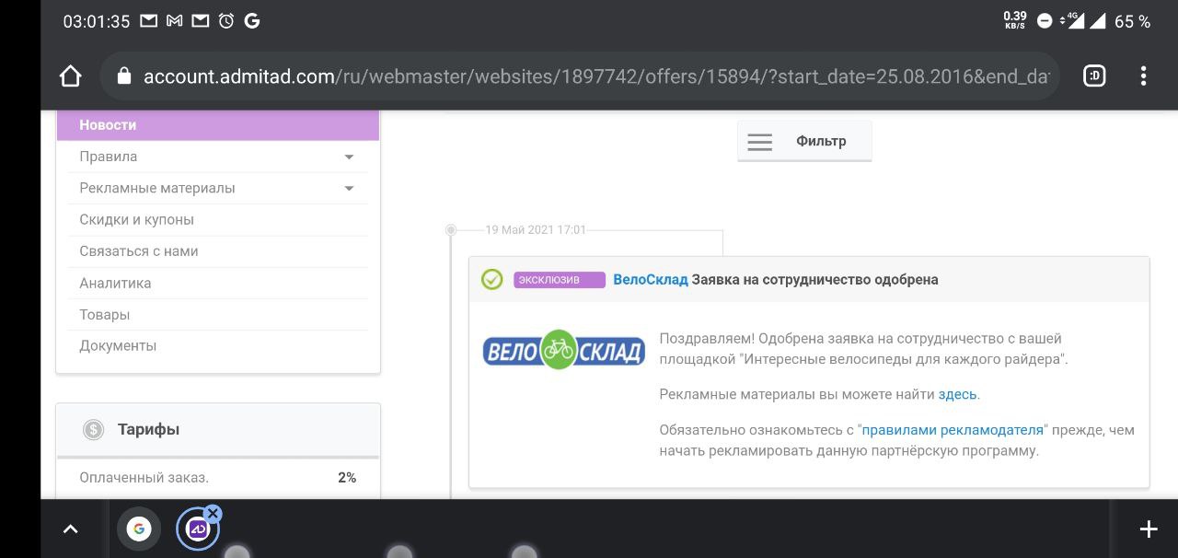Open the browser three-dot menu
The image size is (1178, 558).
pos(1143,76)
